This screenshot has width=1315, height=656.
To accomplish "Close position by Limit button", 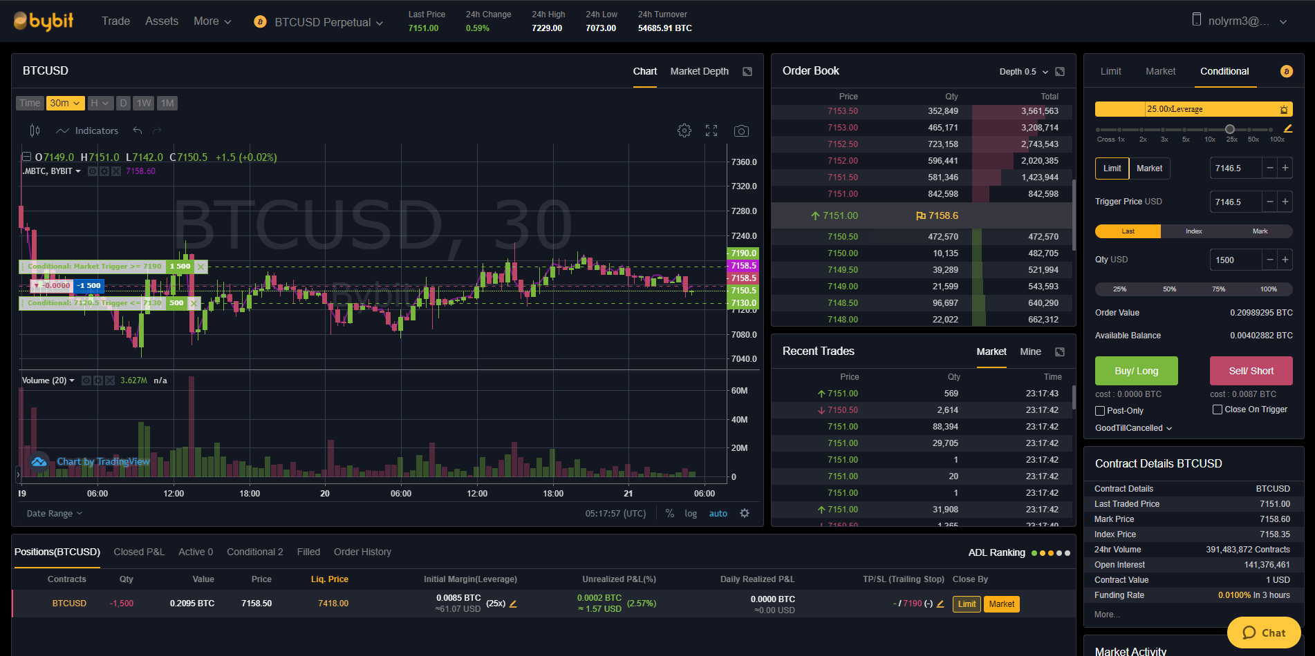I will pos(967,604).
